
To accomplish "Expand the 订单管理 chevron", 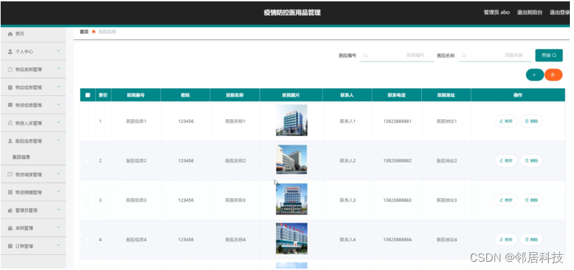I will click(x=59, y=246).
